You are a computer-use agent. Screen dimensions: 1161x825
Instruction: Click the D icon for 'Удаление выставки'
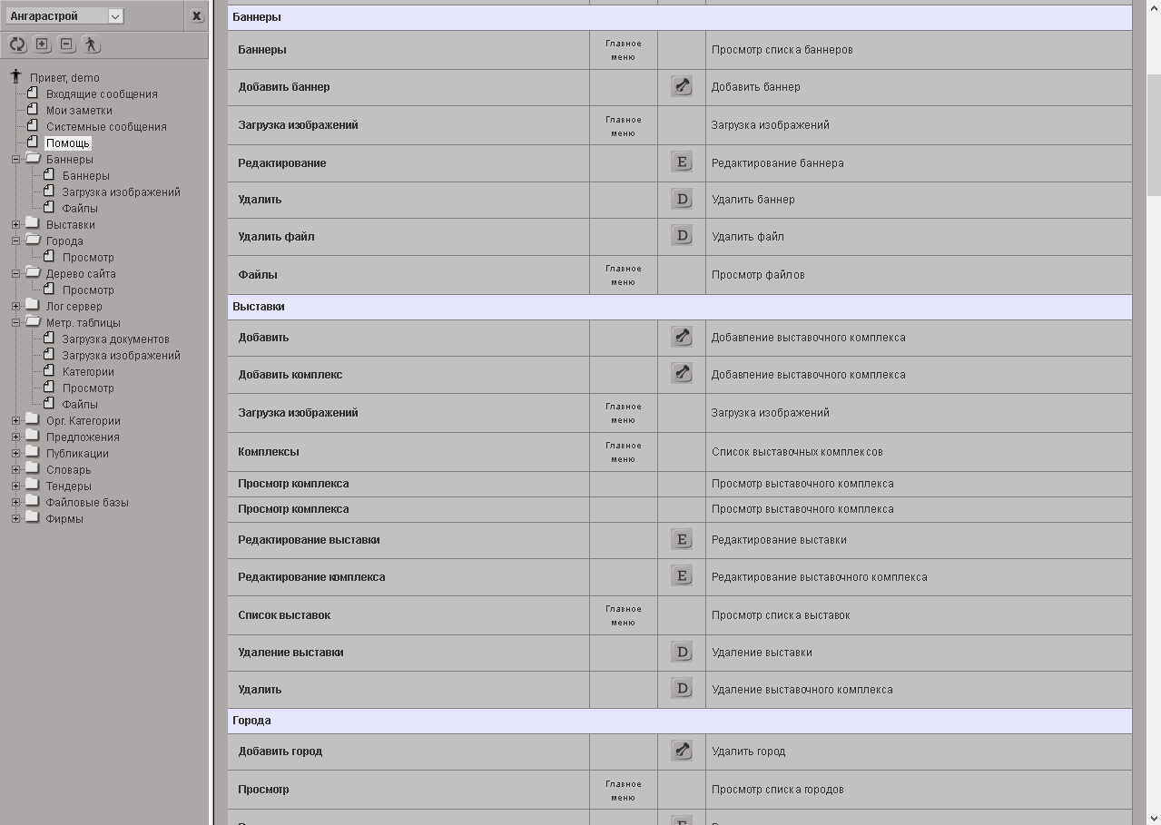[681, 652]
